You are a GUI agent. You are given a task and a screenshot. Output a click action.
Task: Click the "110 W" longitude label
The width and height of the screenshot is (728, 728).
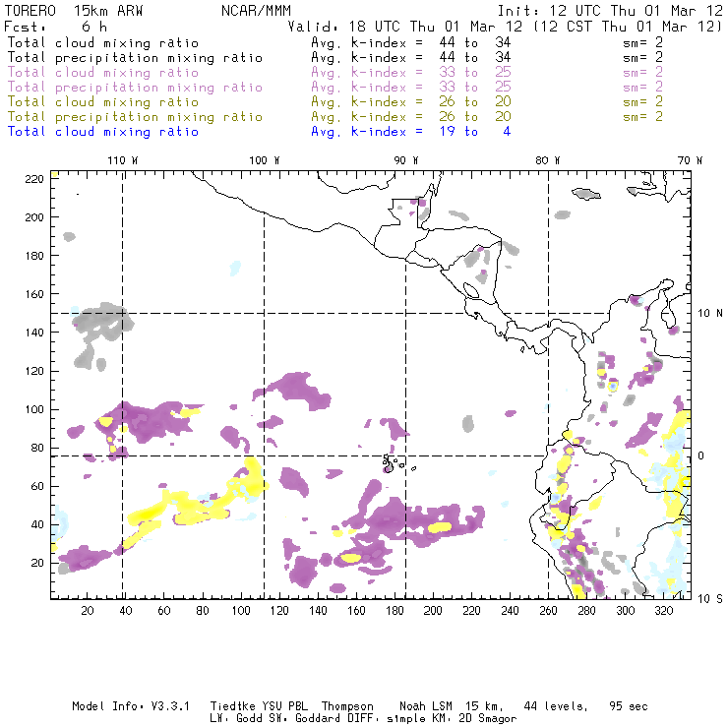123,160
